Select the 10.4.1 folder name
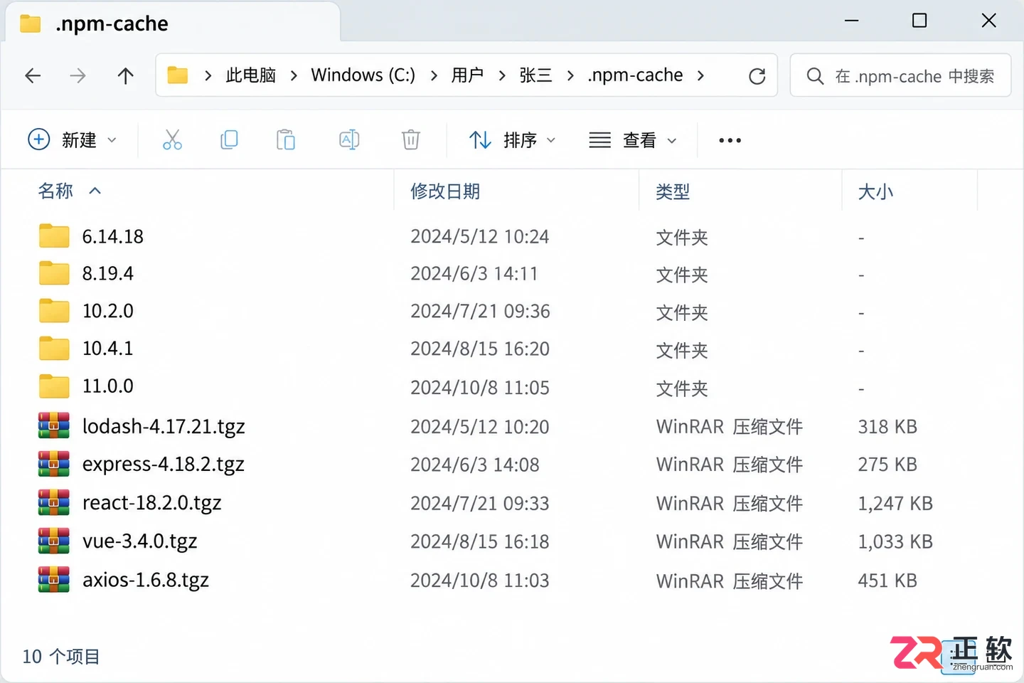This screenshot has width=1024, height=683. pyautogui.click(x=108, y=349)
